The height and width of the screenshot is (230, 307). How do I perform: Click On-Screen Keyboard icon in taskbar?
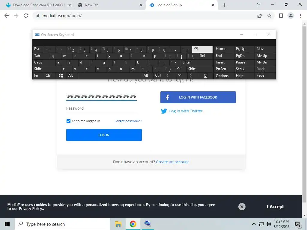point(148,224)
